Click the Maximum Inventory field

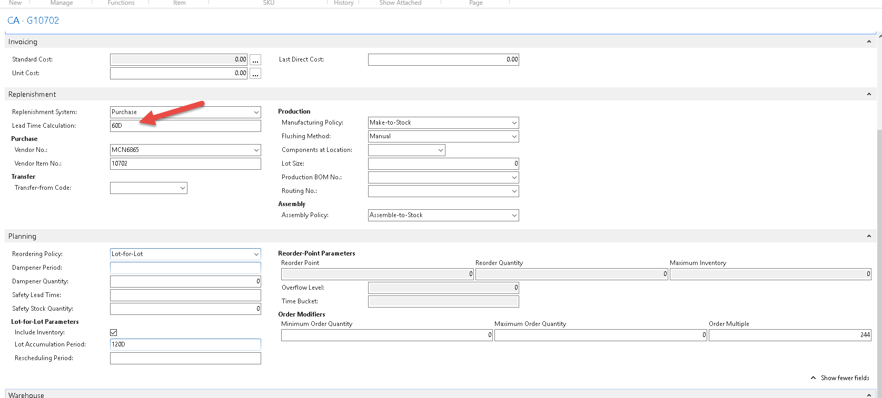(770, 274)
